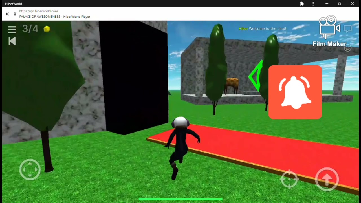Close the HiberWorld Player tab with X
Image resolution: width=361 pixels, height=203 pixels.
point(7,14)
